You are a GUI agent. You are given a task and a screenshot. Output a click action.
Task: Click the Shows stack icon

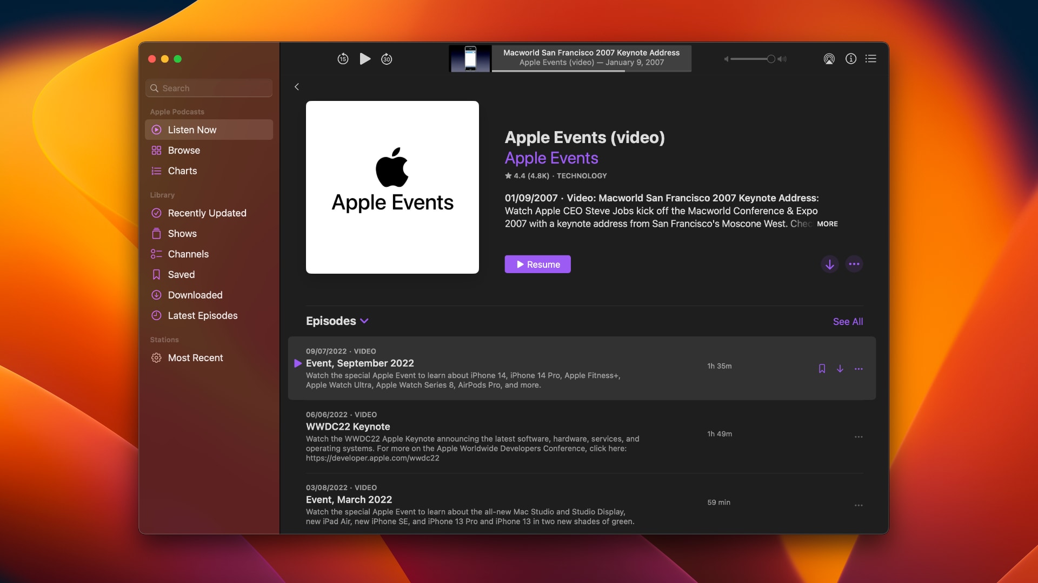[x=156, y=233]
